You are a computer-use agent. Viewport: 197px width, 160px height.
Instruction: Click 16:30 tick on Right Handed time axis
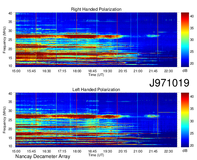(47, 71)
